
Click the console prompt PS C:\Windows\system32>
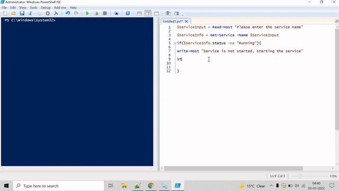click(x=30, y=20)
